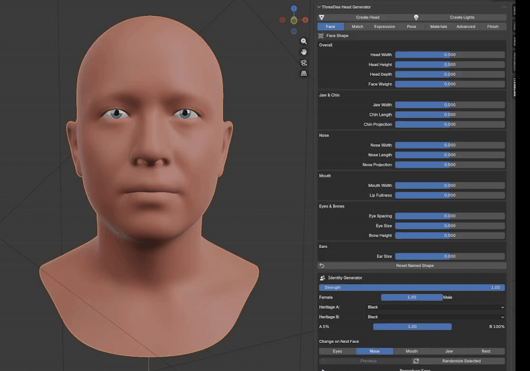Viewport: 530px width, 371px height.
Task: Toggle Eyes in Change on Next Face
Action: [x=337, y=351]
